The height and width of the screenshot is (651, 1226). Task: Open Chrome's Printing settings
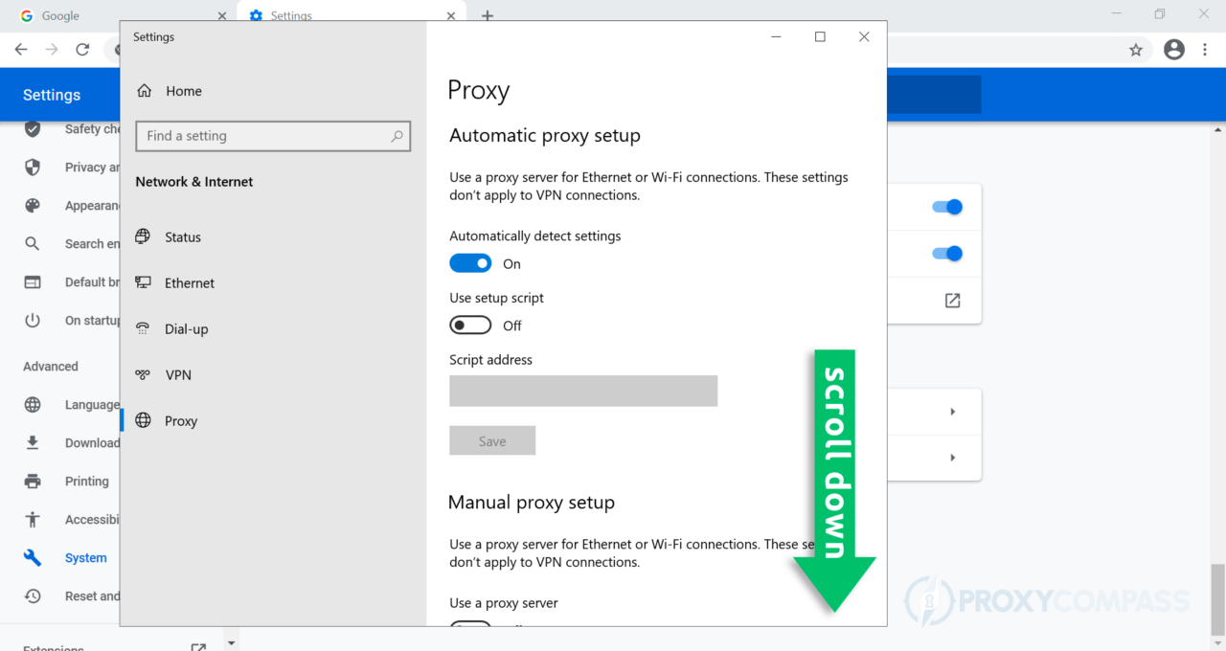(87, 481)
